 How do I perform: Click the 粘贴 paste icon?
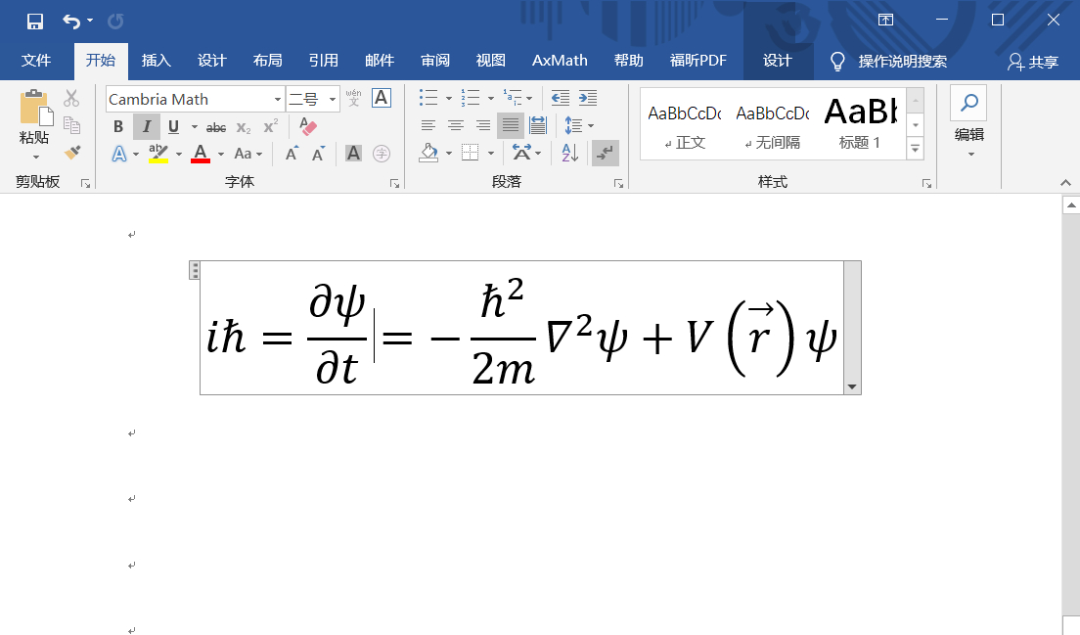click(35, 109)
